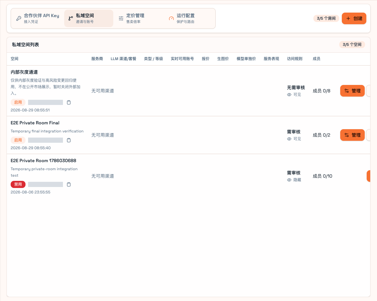Image resolution: width=377 pixels, height=301 pixels.
Task: Click the 3/5 个空间 counter badge
Action: [x=352, y=45]
